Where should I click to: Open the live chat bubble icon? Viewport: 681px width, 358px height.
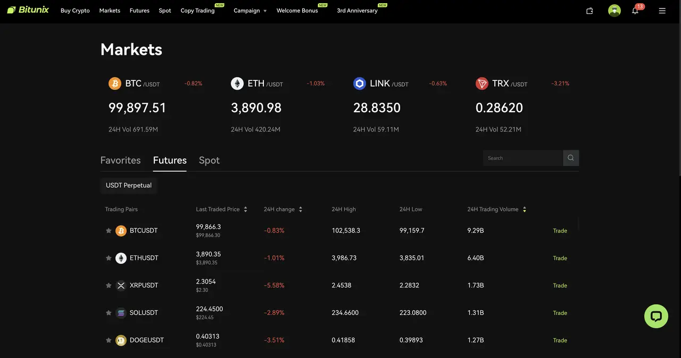tap(656, 316)
